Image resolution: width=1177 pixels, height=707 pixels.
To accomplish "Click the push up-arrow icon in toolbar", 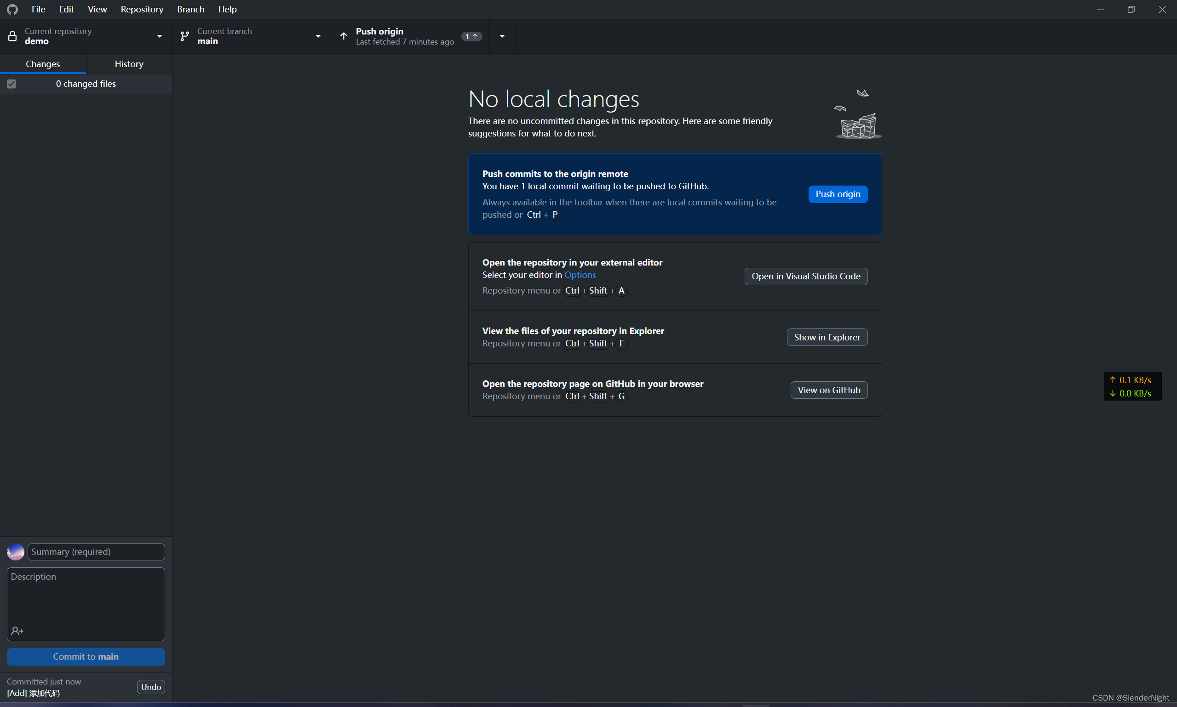I will click(x=344, y=36).
